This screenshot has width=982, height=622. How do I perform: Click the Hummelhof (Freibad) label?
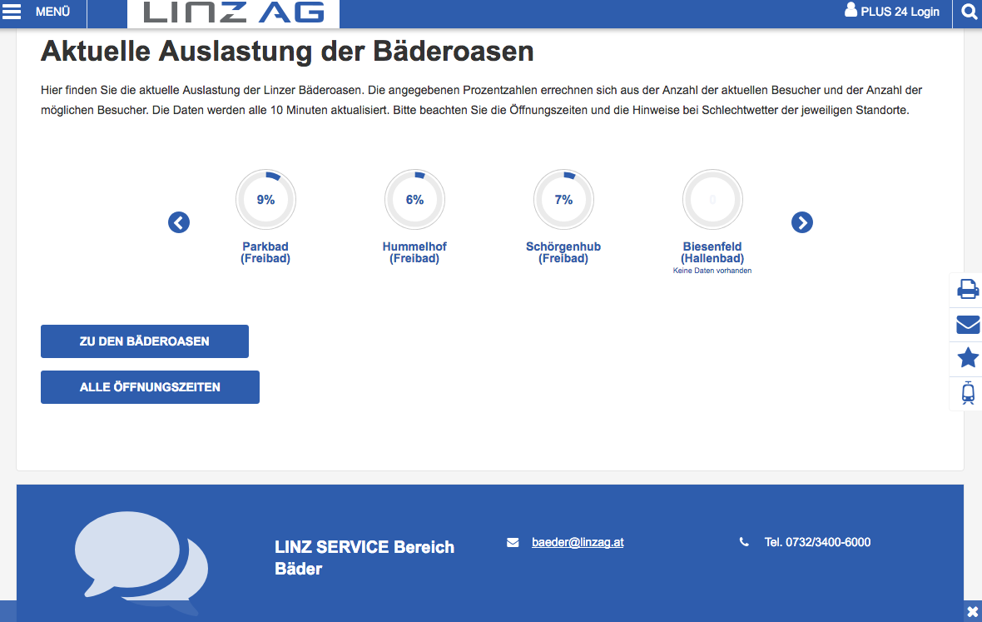[414, 252]
